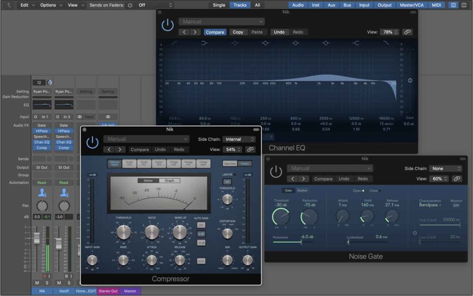
Task: Open the Compressor Manual preset dropdown
Action: 146,139
